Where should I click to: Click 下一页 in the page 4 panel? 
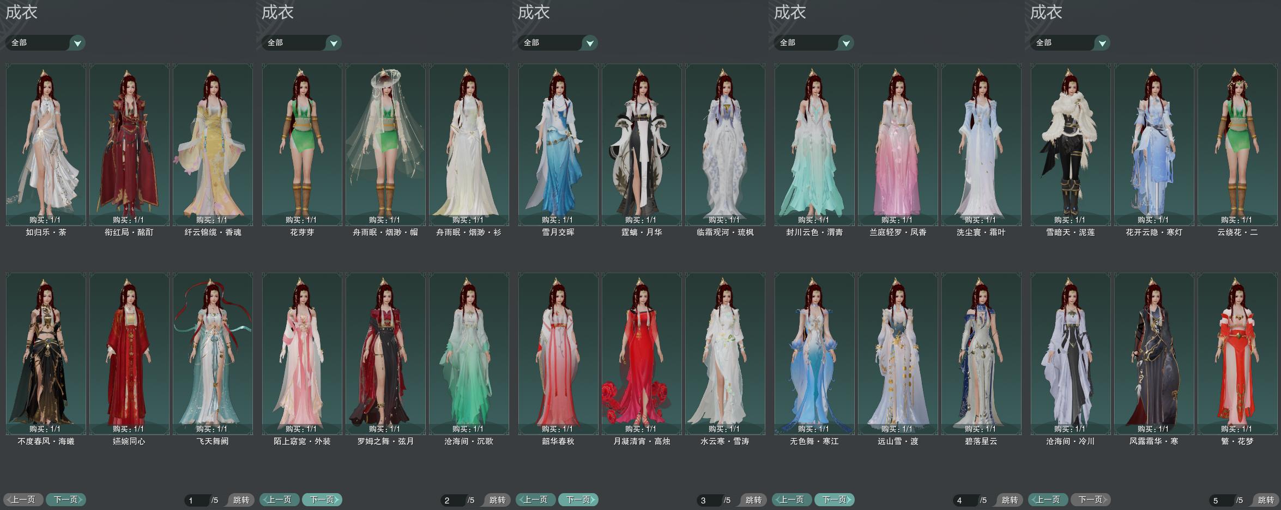point(835,499)
